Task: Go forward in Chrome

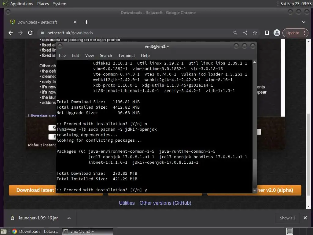Action: coord(20,33)
